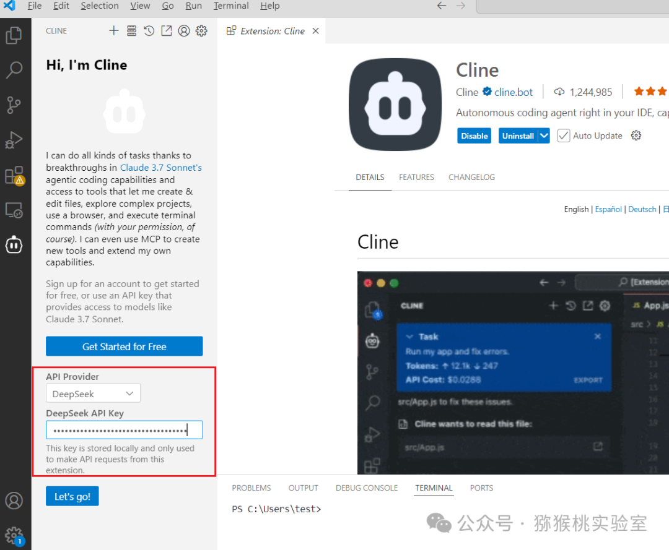Image resolution: width=669 pixels, height=550 pixels.
Task: Switch README language to Deutsch
Action: 642,209
